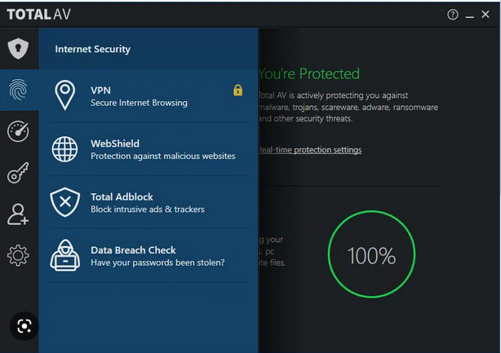Click the help question mark icon

pyautogui.click(x=453, y=15)
